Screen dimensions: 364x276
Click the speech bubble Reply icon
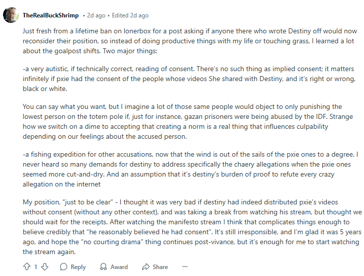click(63, 267)
